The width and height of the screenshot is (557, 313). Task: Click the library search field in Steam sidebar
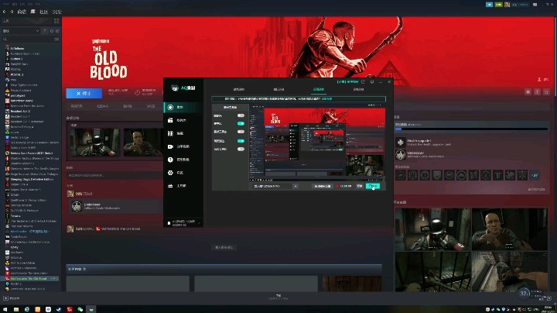28,39
